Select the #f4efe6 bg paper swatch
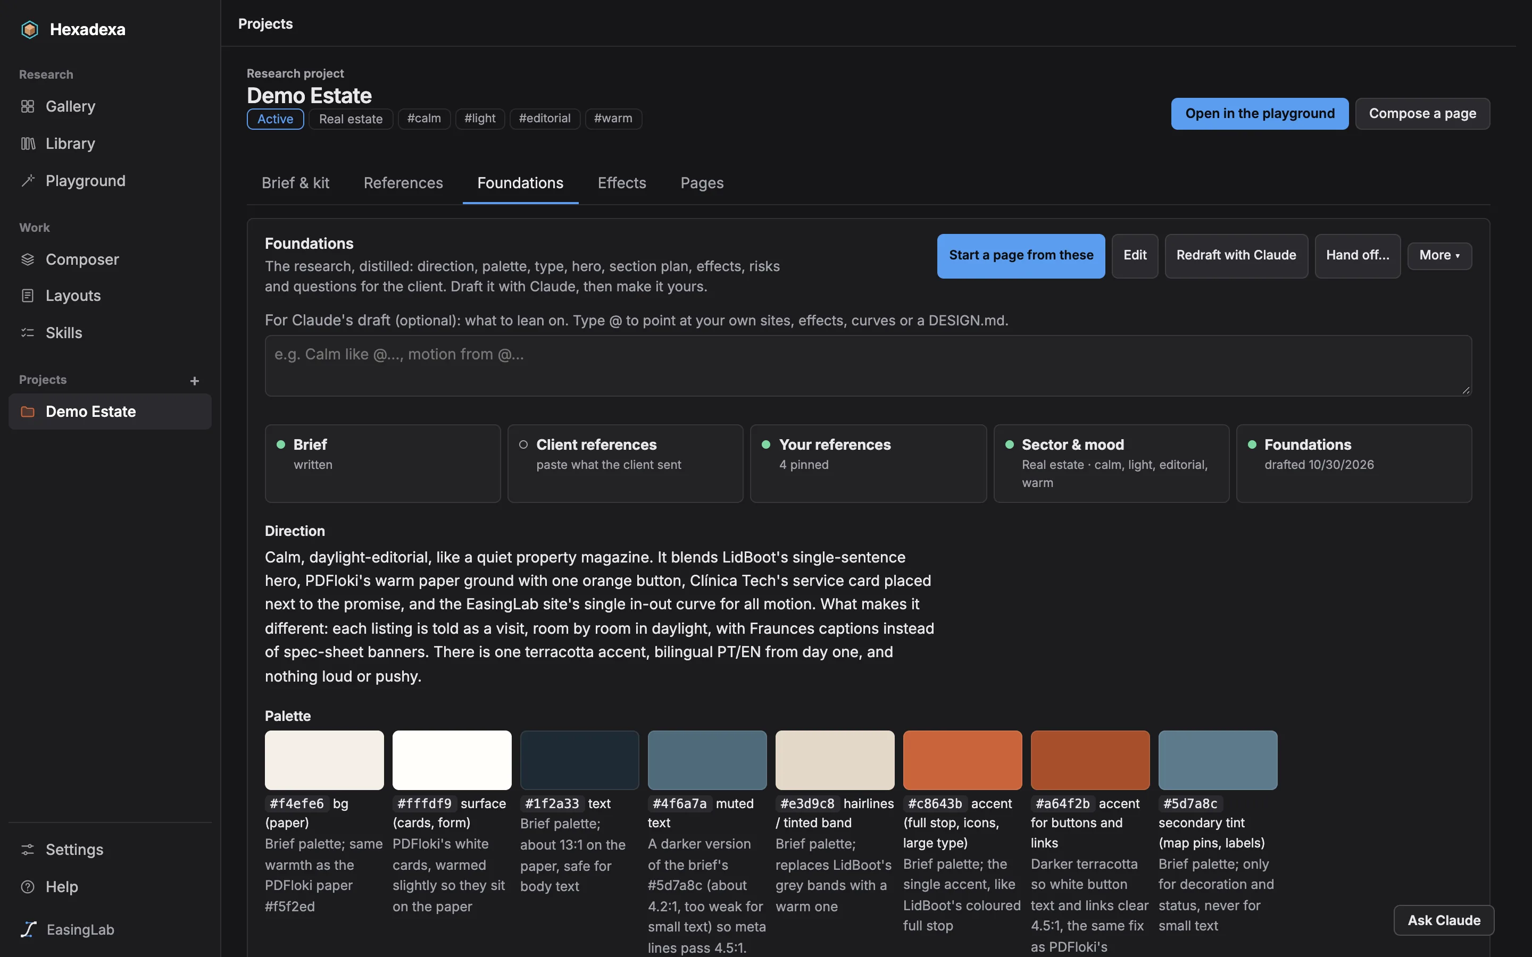The image size is (1532, 957). 324,760
